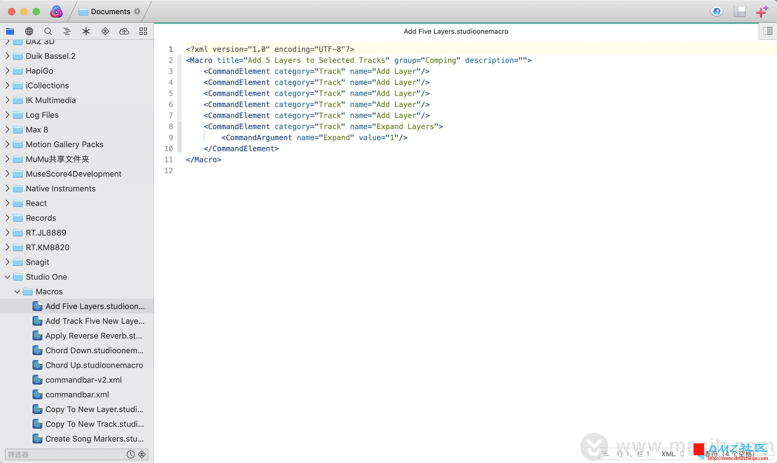The width and height of the screenshot is (777, 463).
Task: Open Apply Reverse Reverb macro file
Action: (77, 335)
